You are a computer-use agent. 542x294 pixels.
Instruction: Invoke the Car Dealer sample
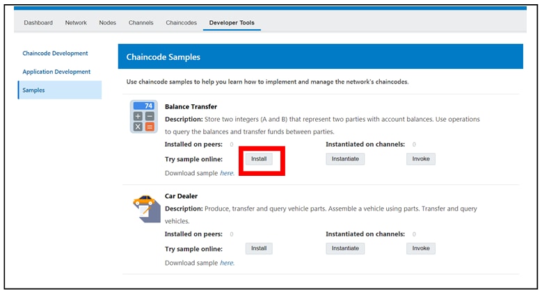pos(421,248)
